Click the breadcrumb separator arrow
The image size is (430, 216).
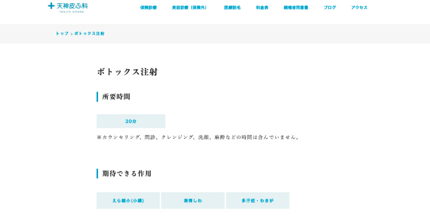[71, 34]
